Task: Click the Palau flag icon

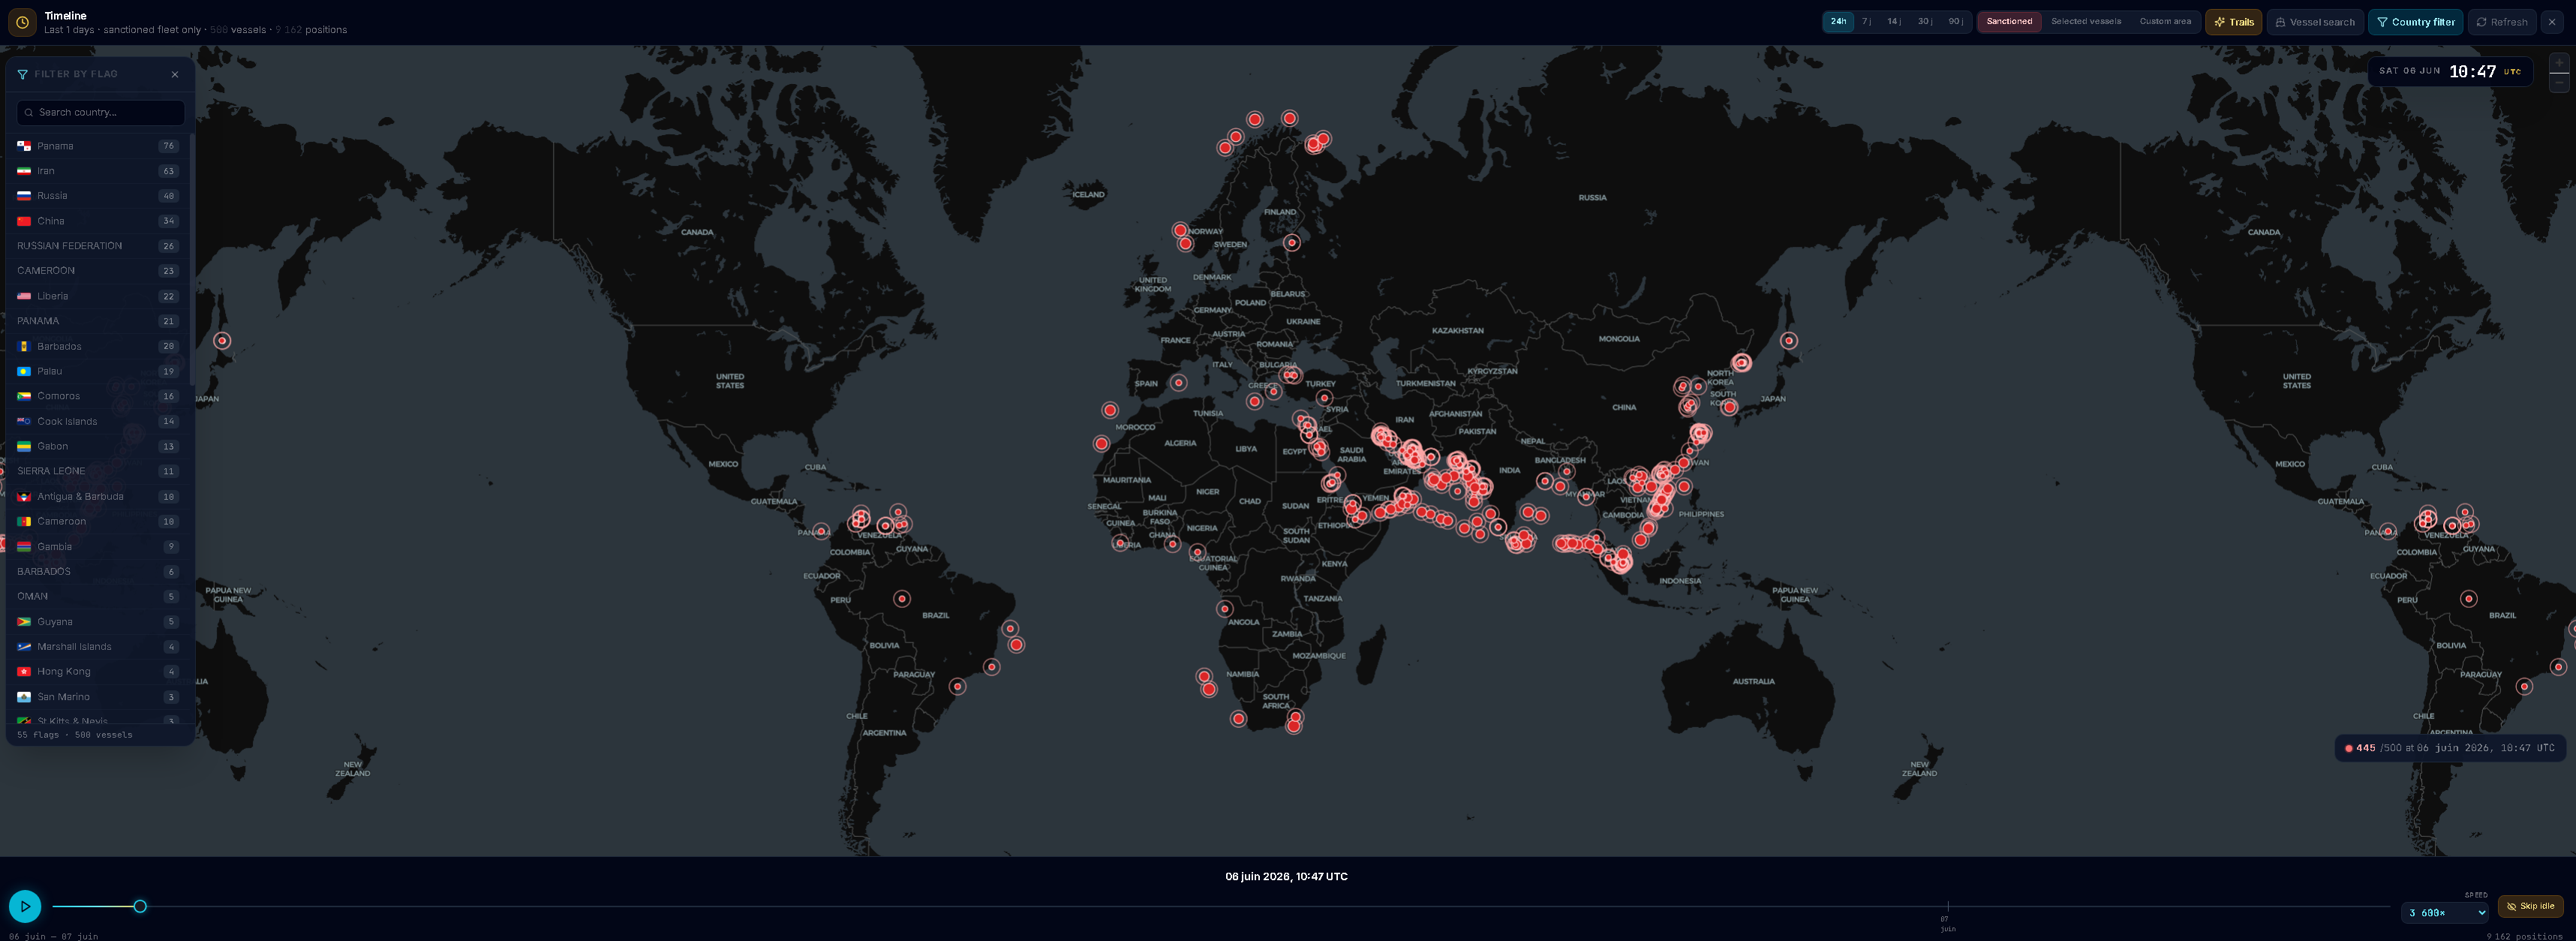Action: click(x=24, y=371)
